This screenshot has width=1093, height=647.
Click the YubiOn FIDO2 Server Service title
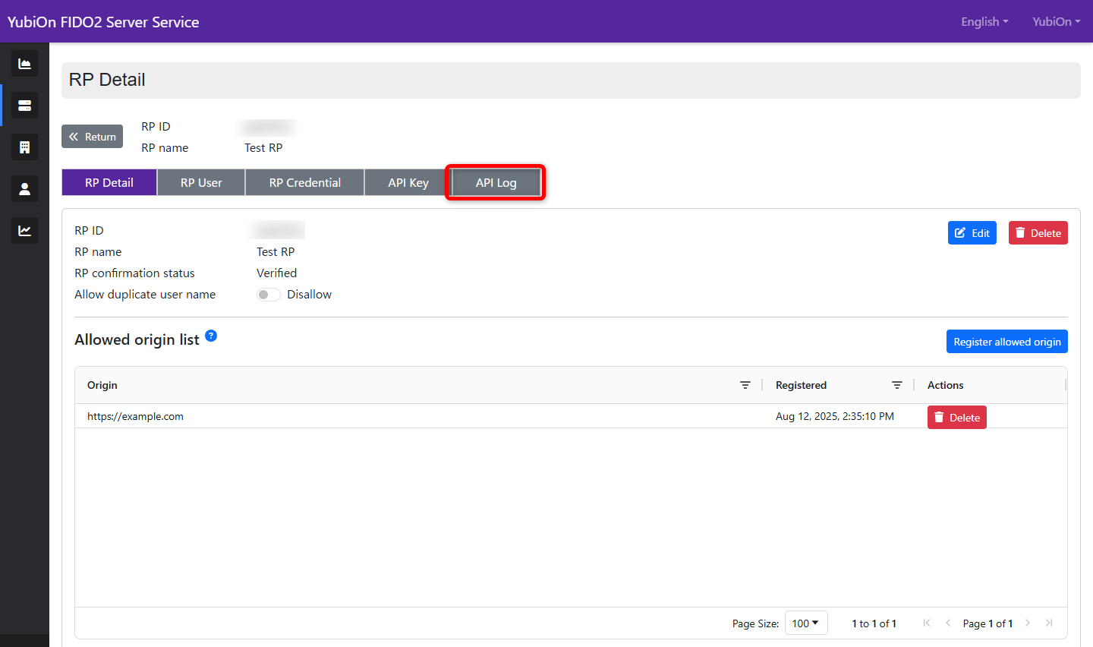coord(103,22)
